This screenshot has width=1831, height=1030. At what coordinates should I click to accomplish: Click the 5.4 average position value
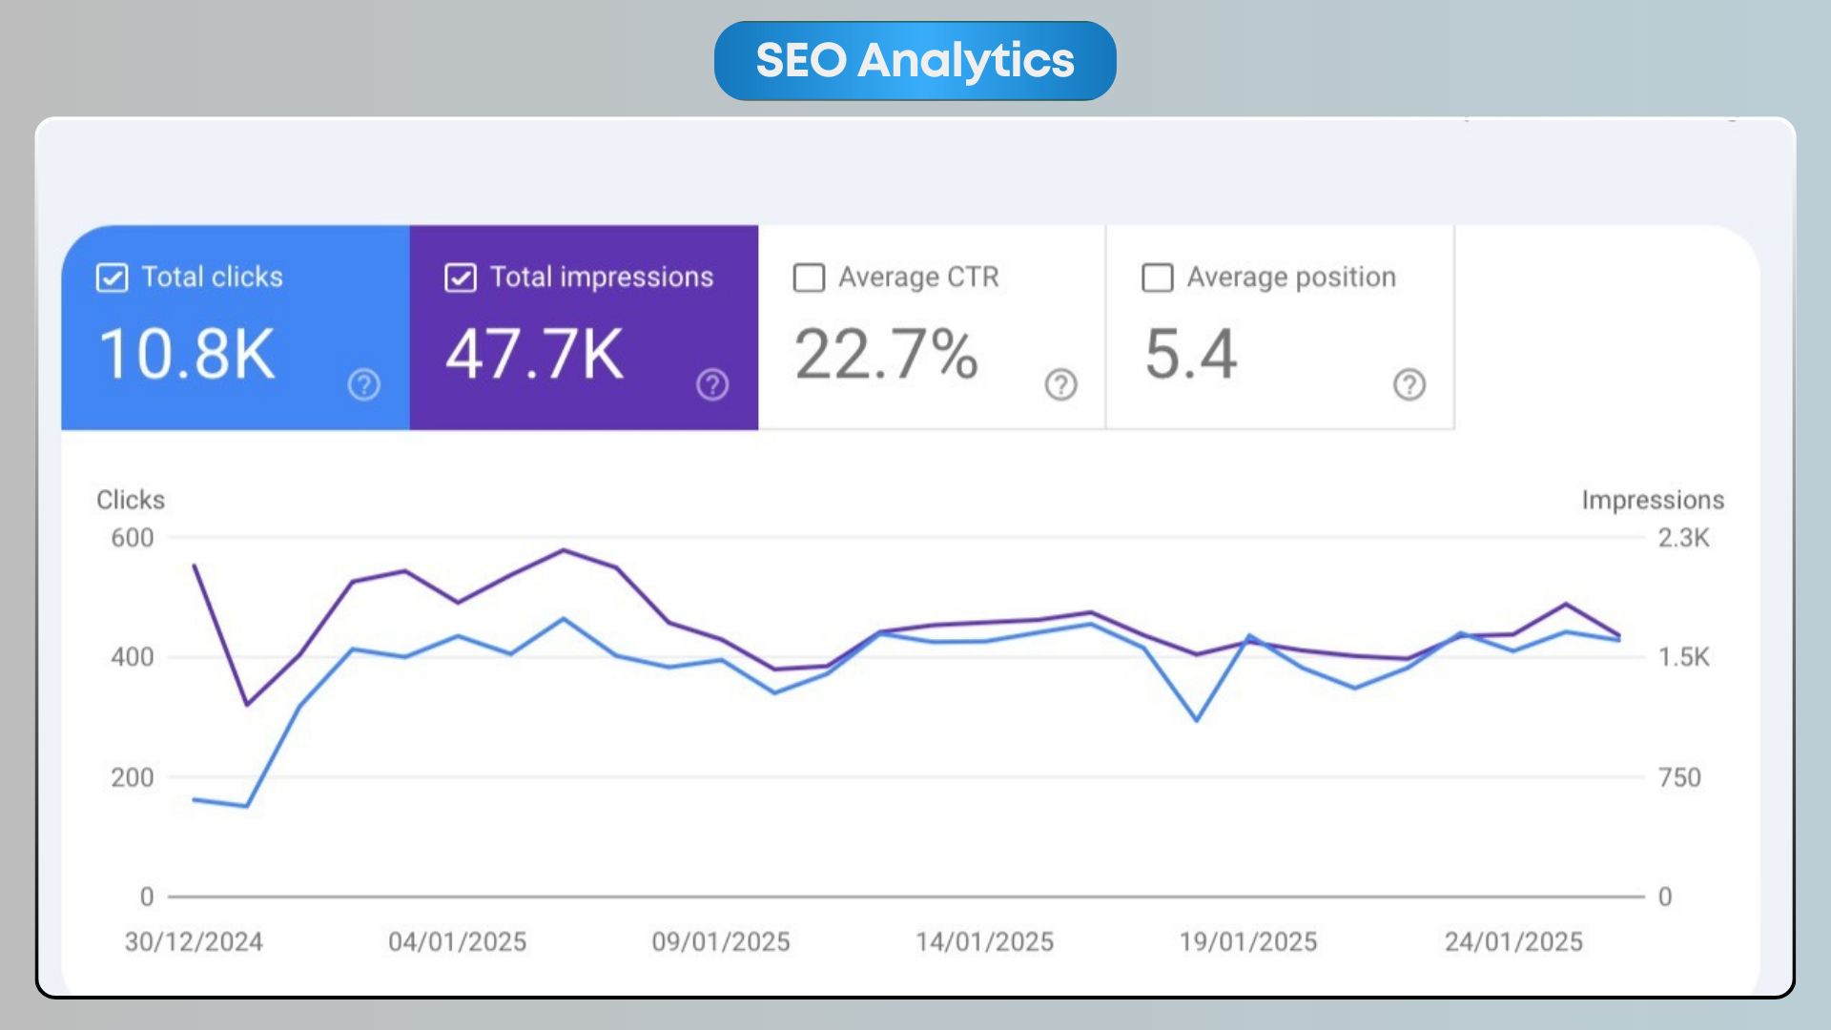(x=1190, y=355)
